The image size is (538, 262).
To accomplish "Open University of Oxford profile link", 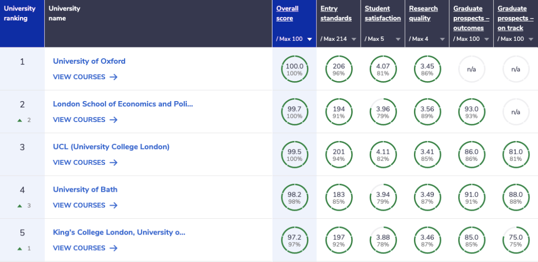I will coord(89,61).
